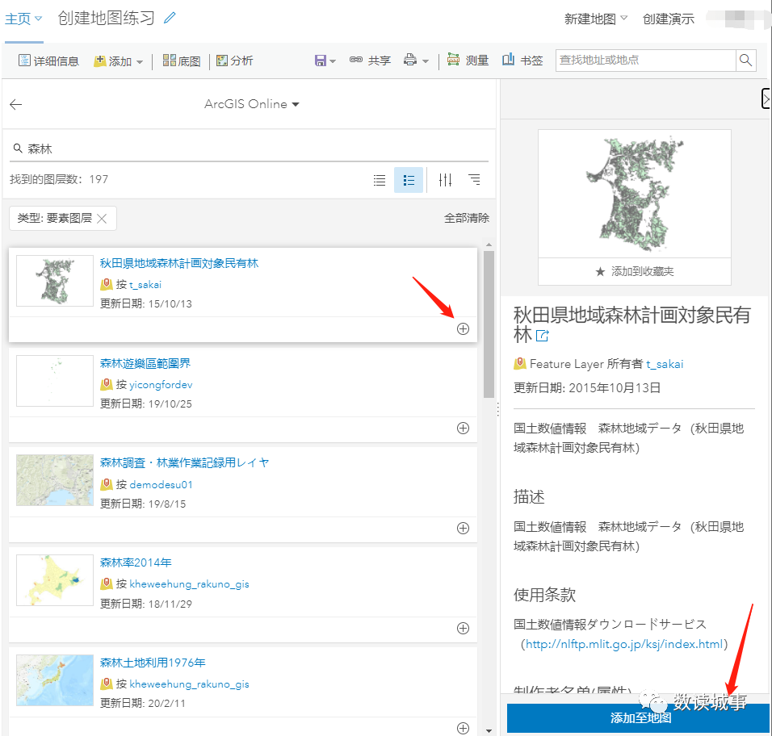Click 添加到收藏夹 add to favorites
Viewport: 772px width, 736px height.
634,271
